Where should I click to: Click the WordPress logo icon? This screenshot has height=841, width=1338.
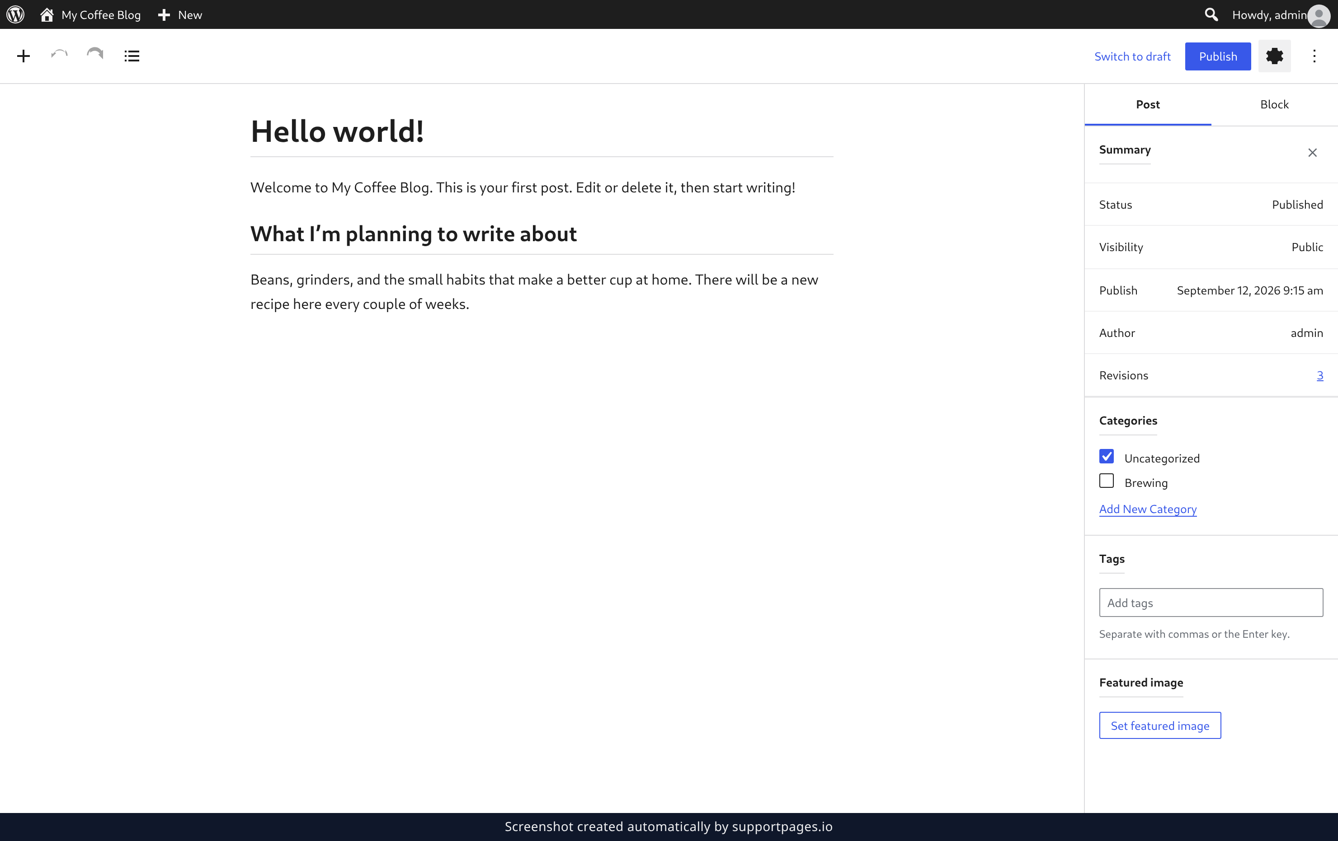pyautogui.click(x=15, y=14)
